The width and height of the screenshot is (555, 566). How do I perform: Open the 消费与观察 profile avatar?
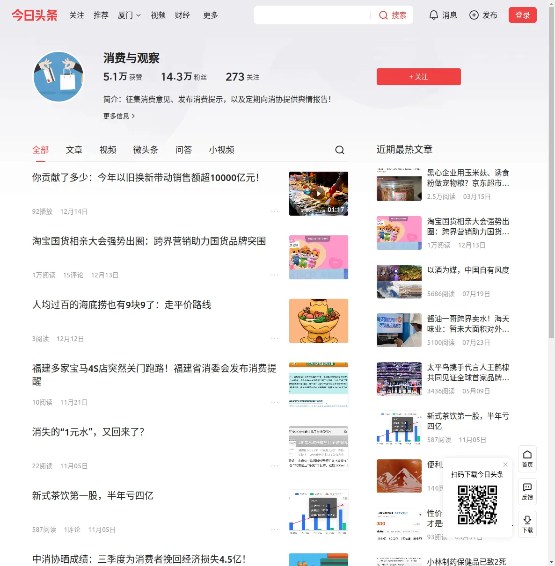tap(58, 77)
